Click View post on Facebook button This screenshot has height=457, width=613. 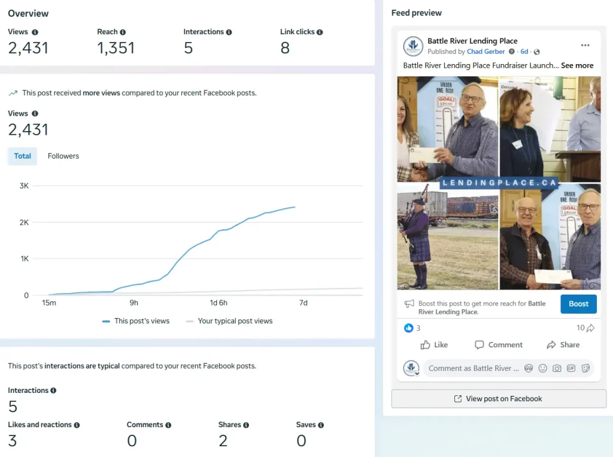498,399
